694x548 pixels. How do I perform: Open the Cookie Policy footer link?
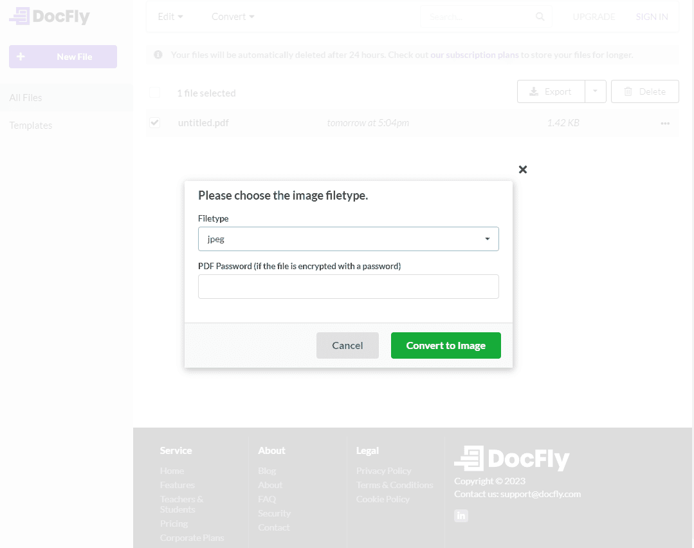tap(383, 499)
